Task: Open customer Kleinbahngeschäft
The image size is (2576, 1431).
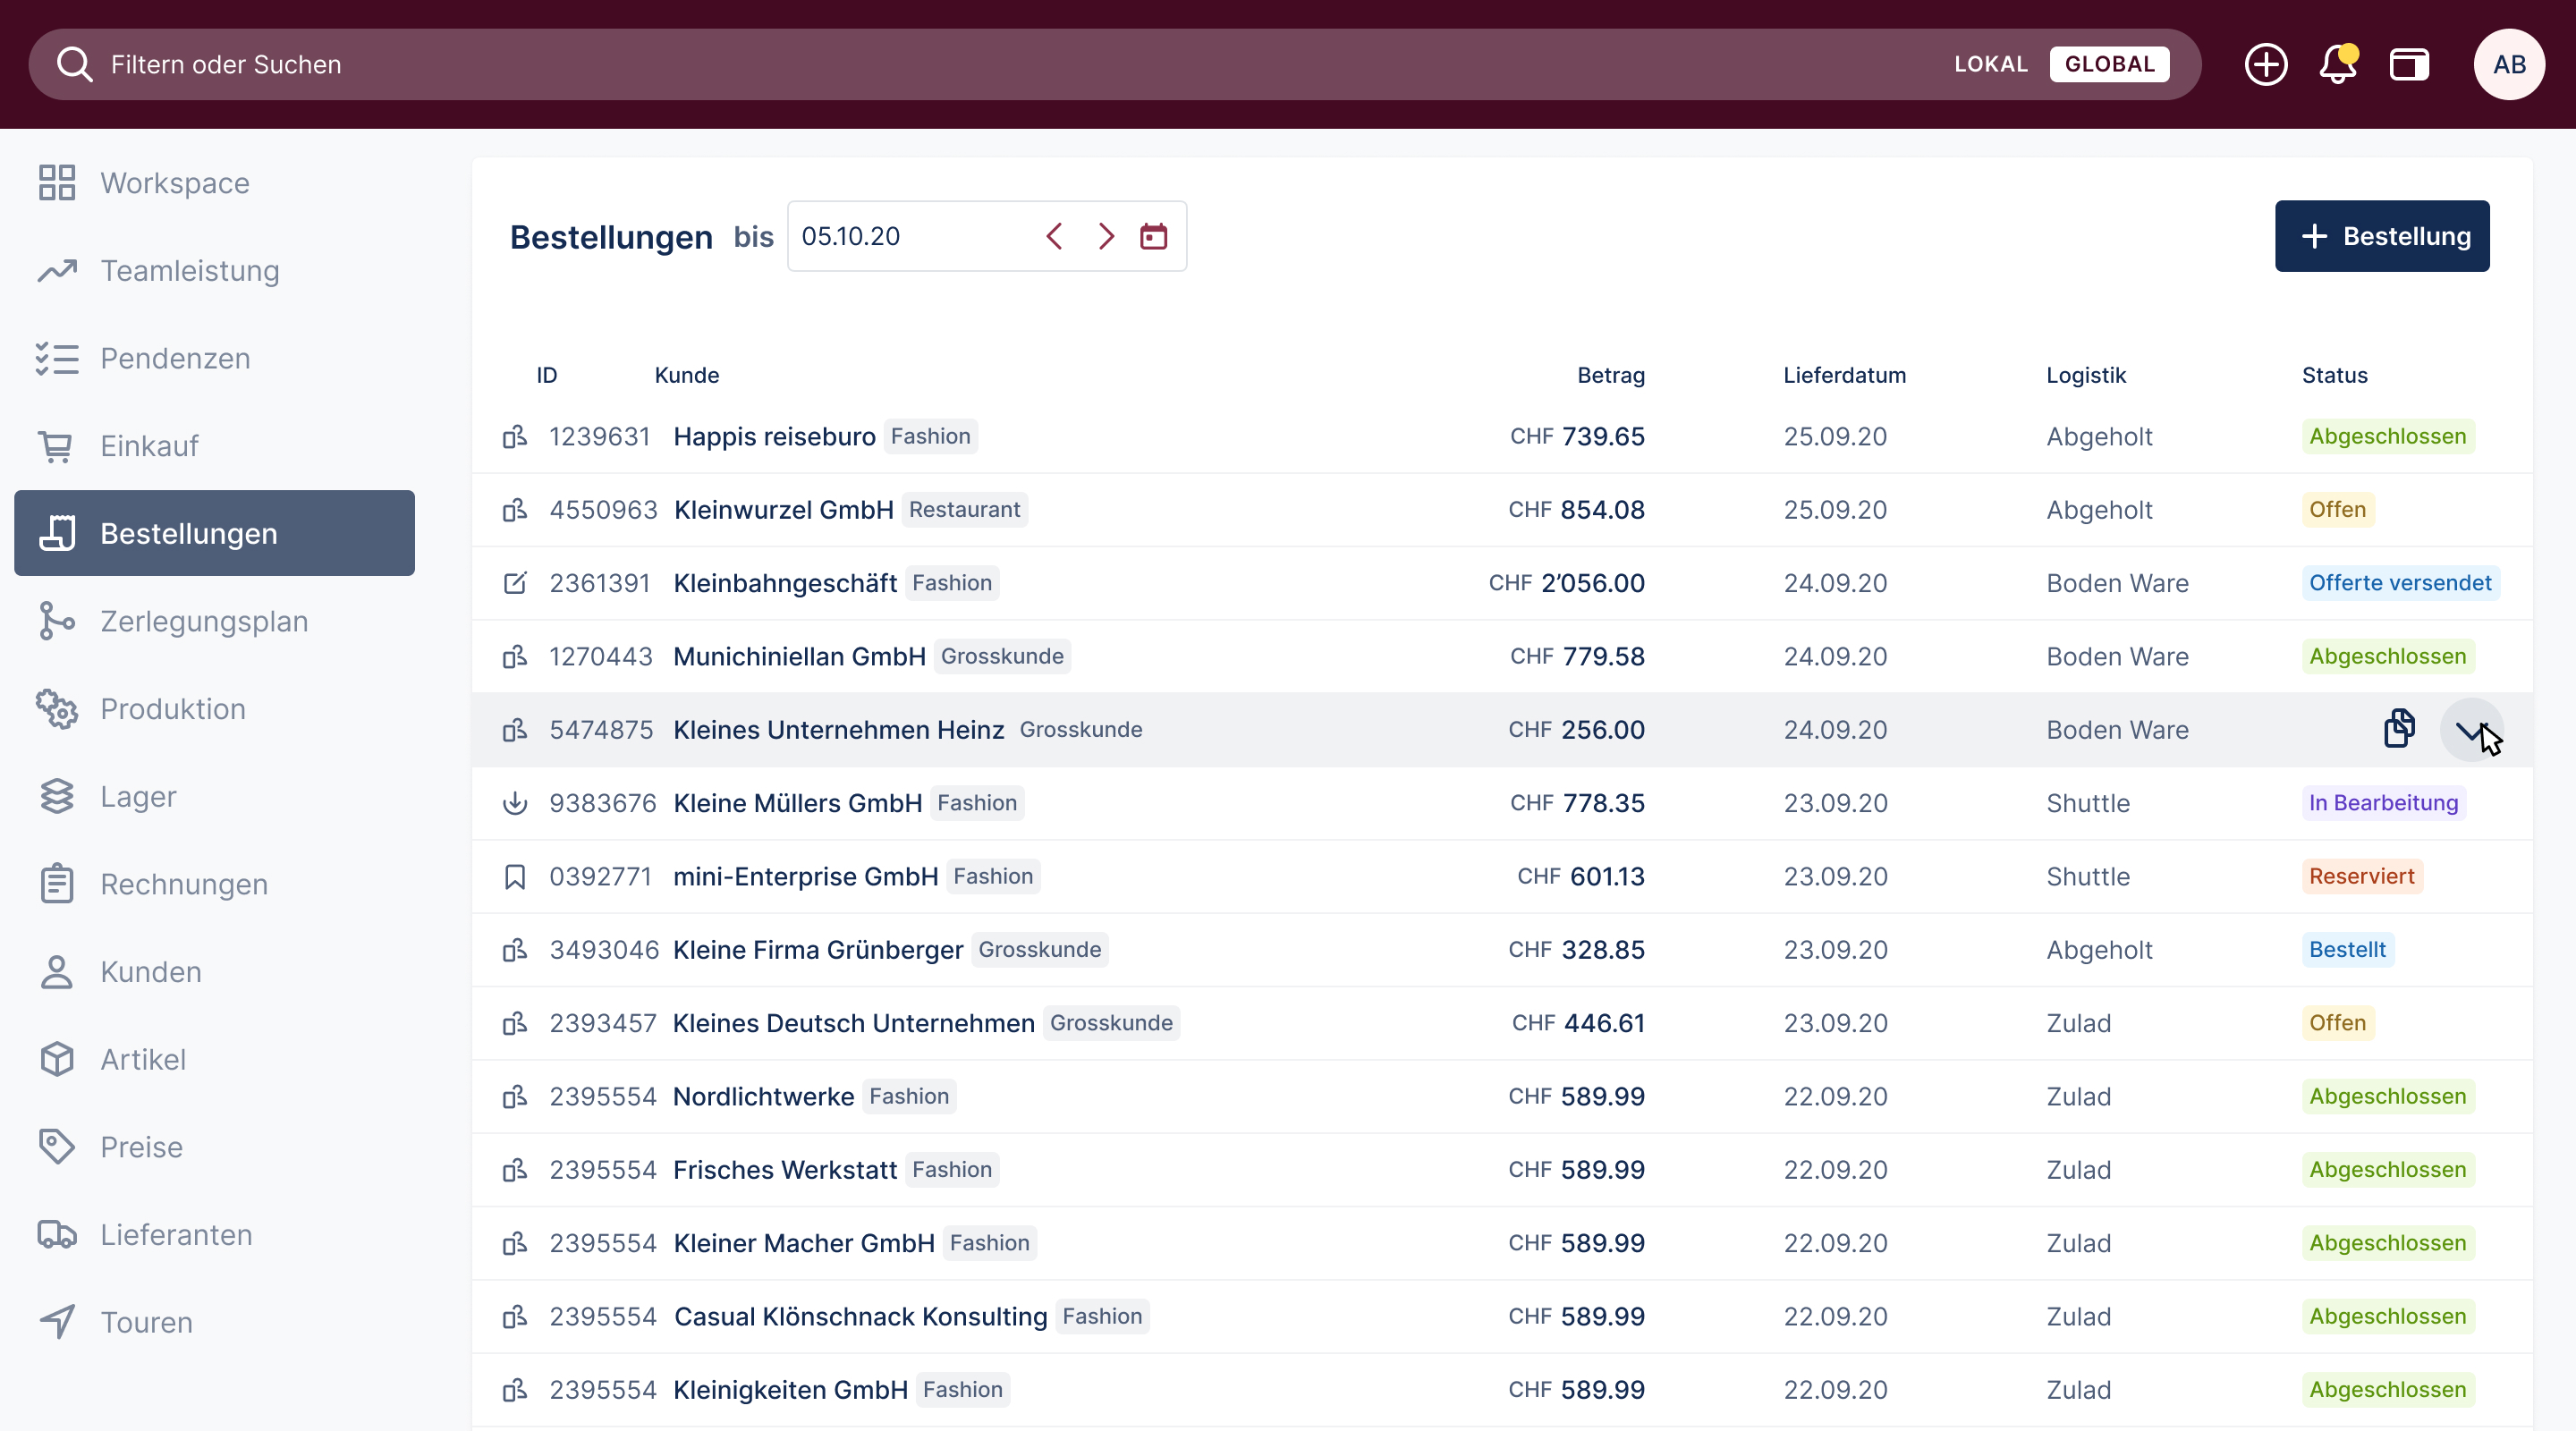Action: [785, 583]
